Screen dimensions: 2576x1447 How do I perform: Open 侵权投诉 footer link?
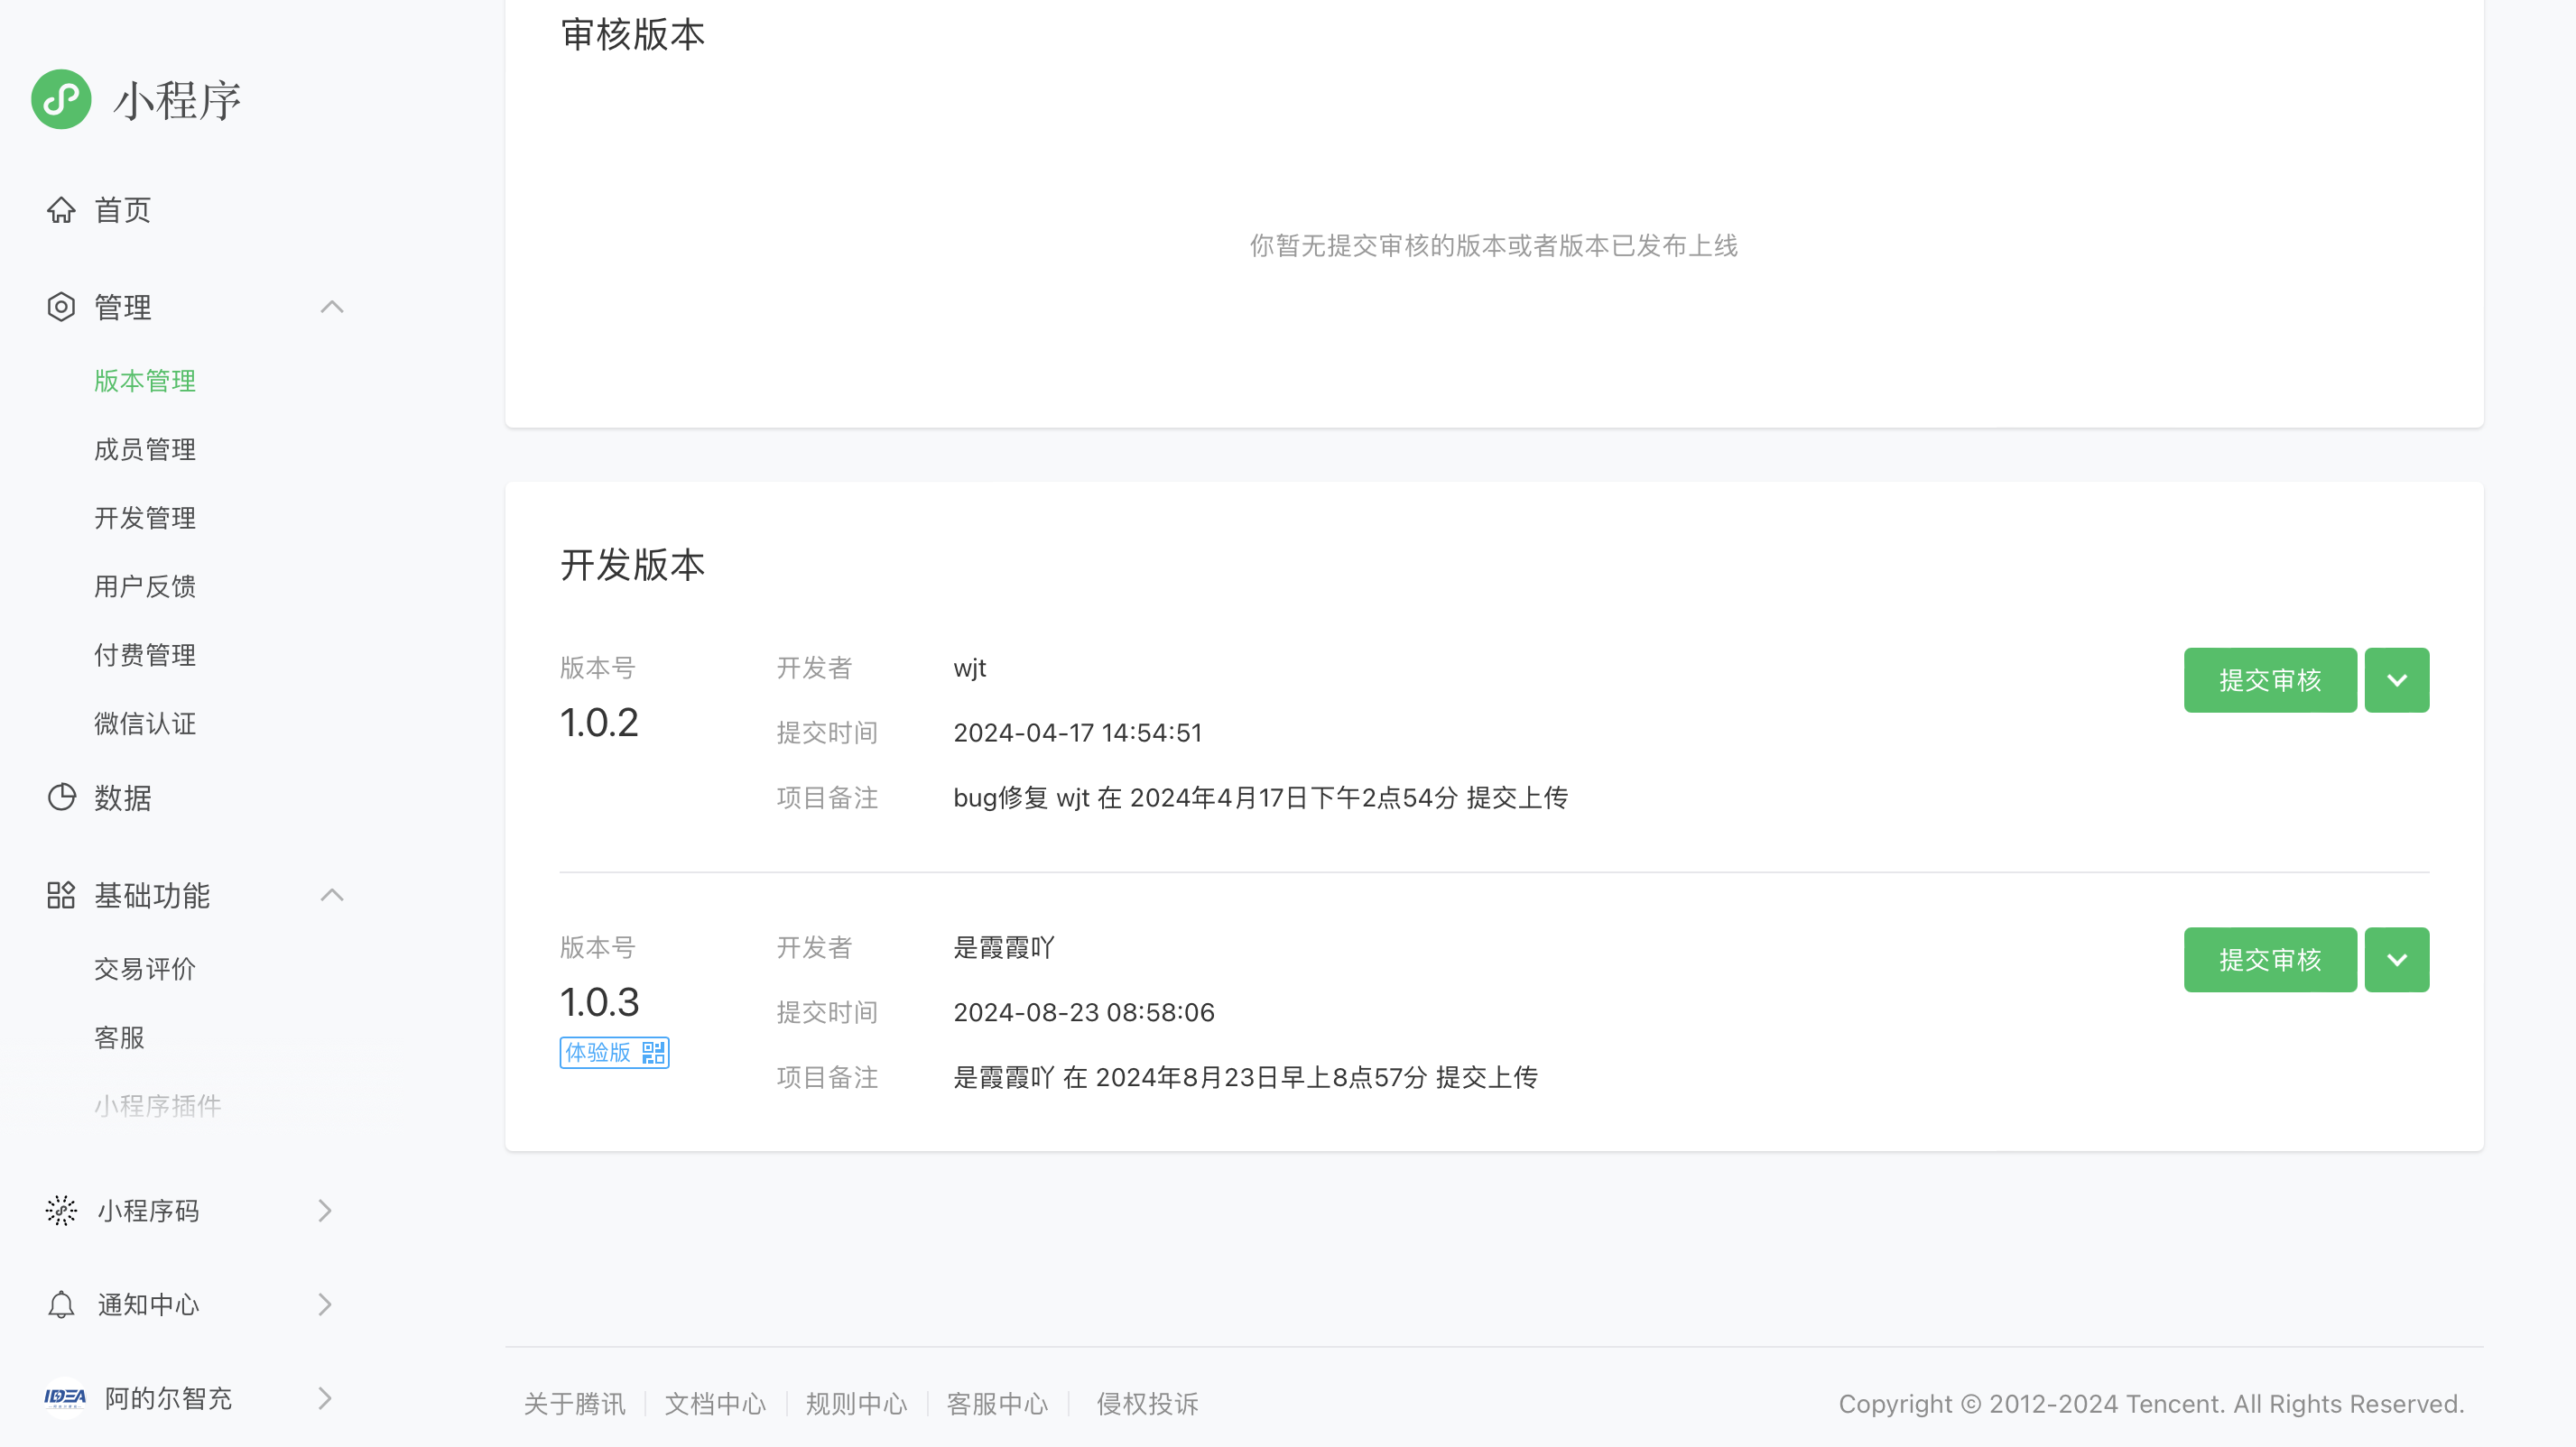pyautogui.click(x=1147, y=1404)
